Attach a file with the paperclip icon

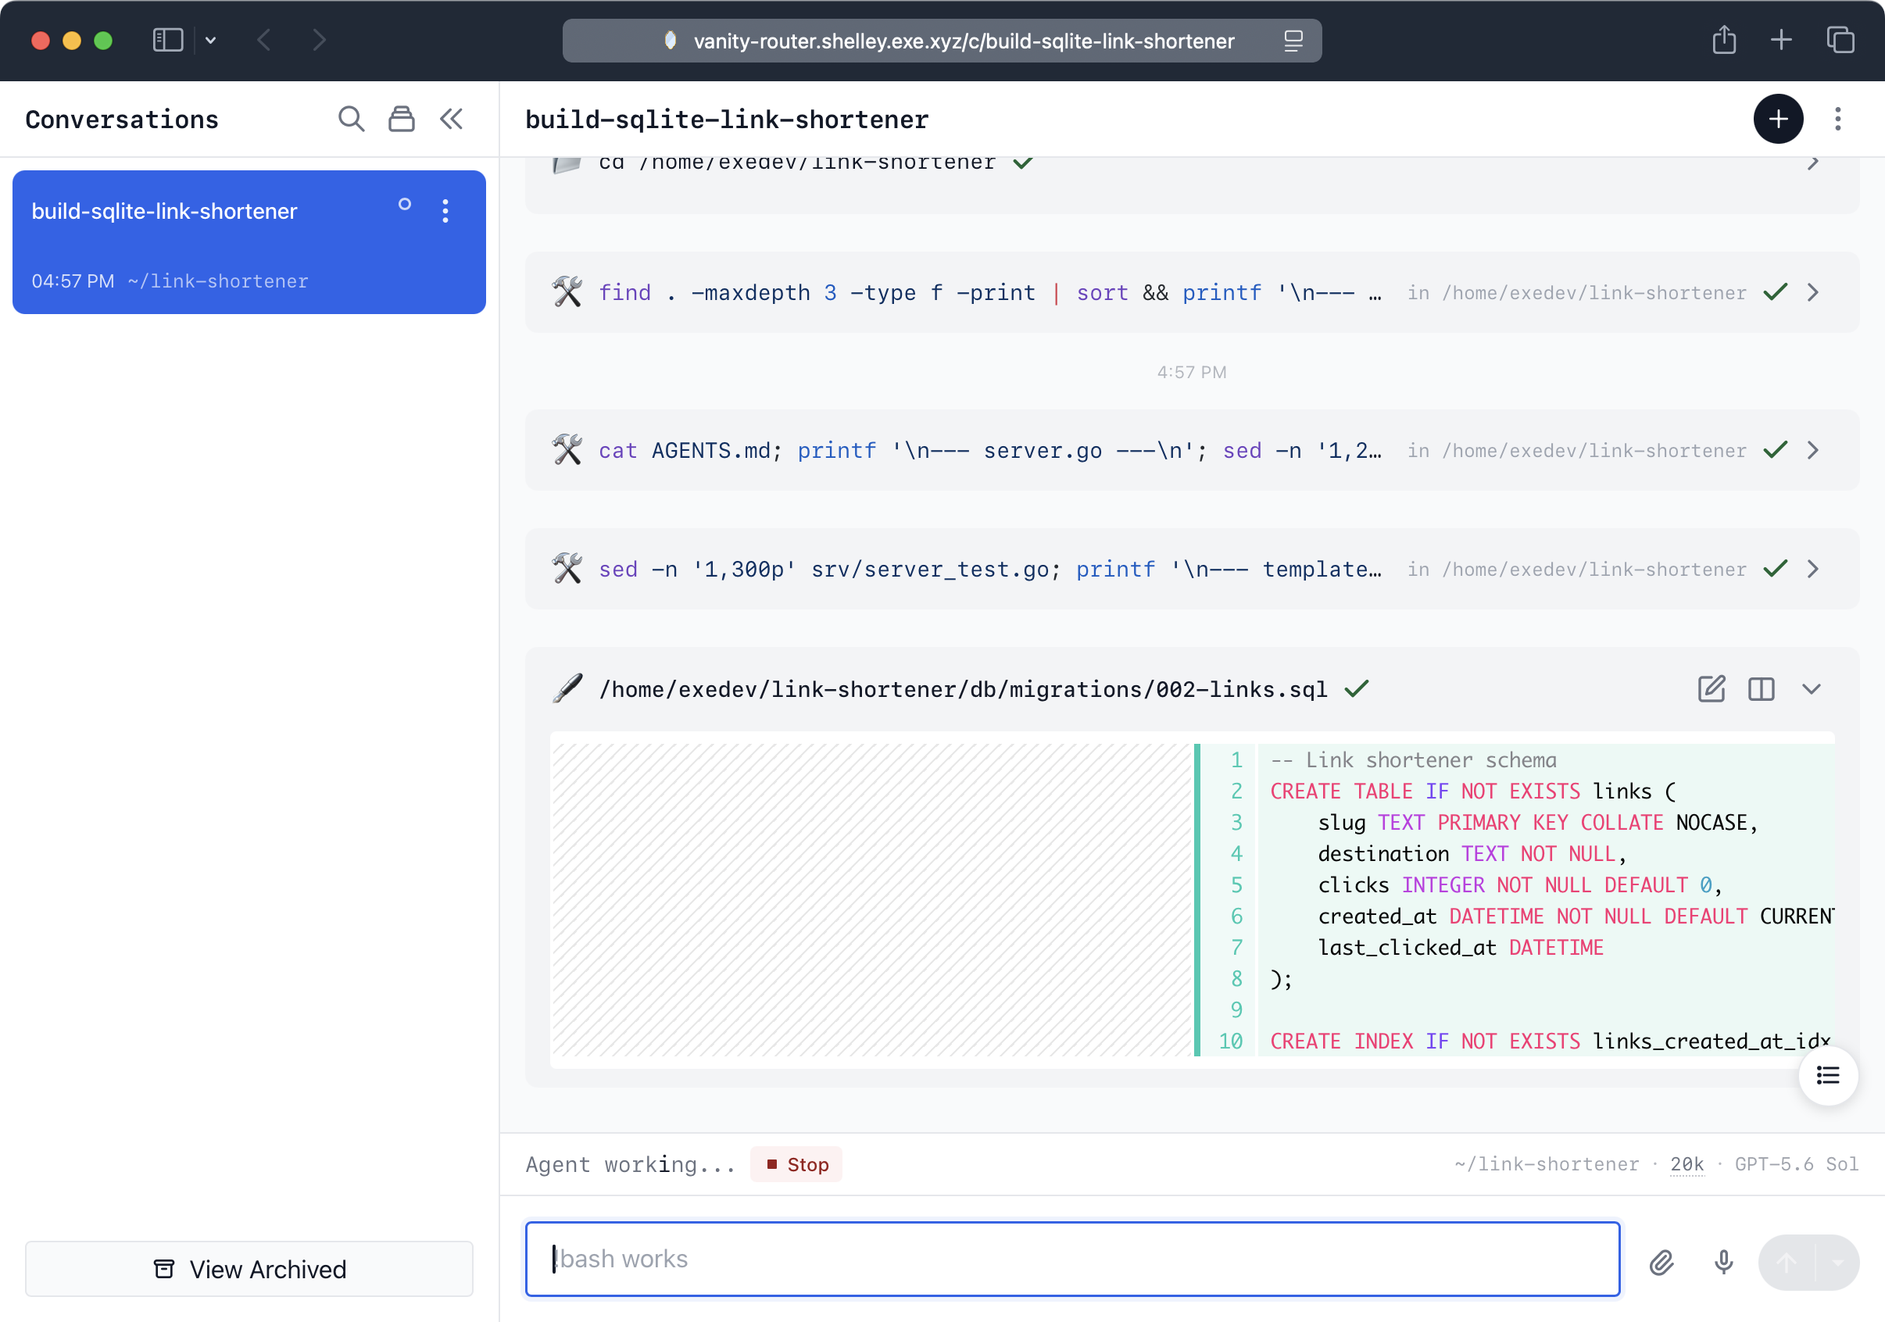1661,1261
